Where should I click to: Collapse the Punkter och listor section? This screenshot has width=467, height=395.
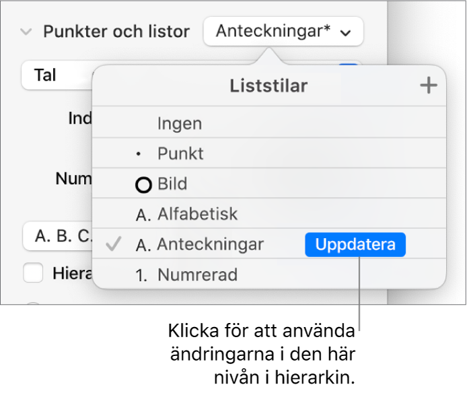(x=26, y=31)
